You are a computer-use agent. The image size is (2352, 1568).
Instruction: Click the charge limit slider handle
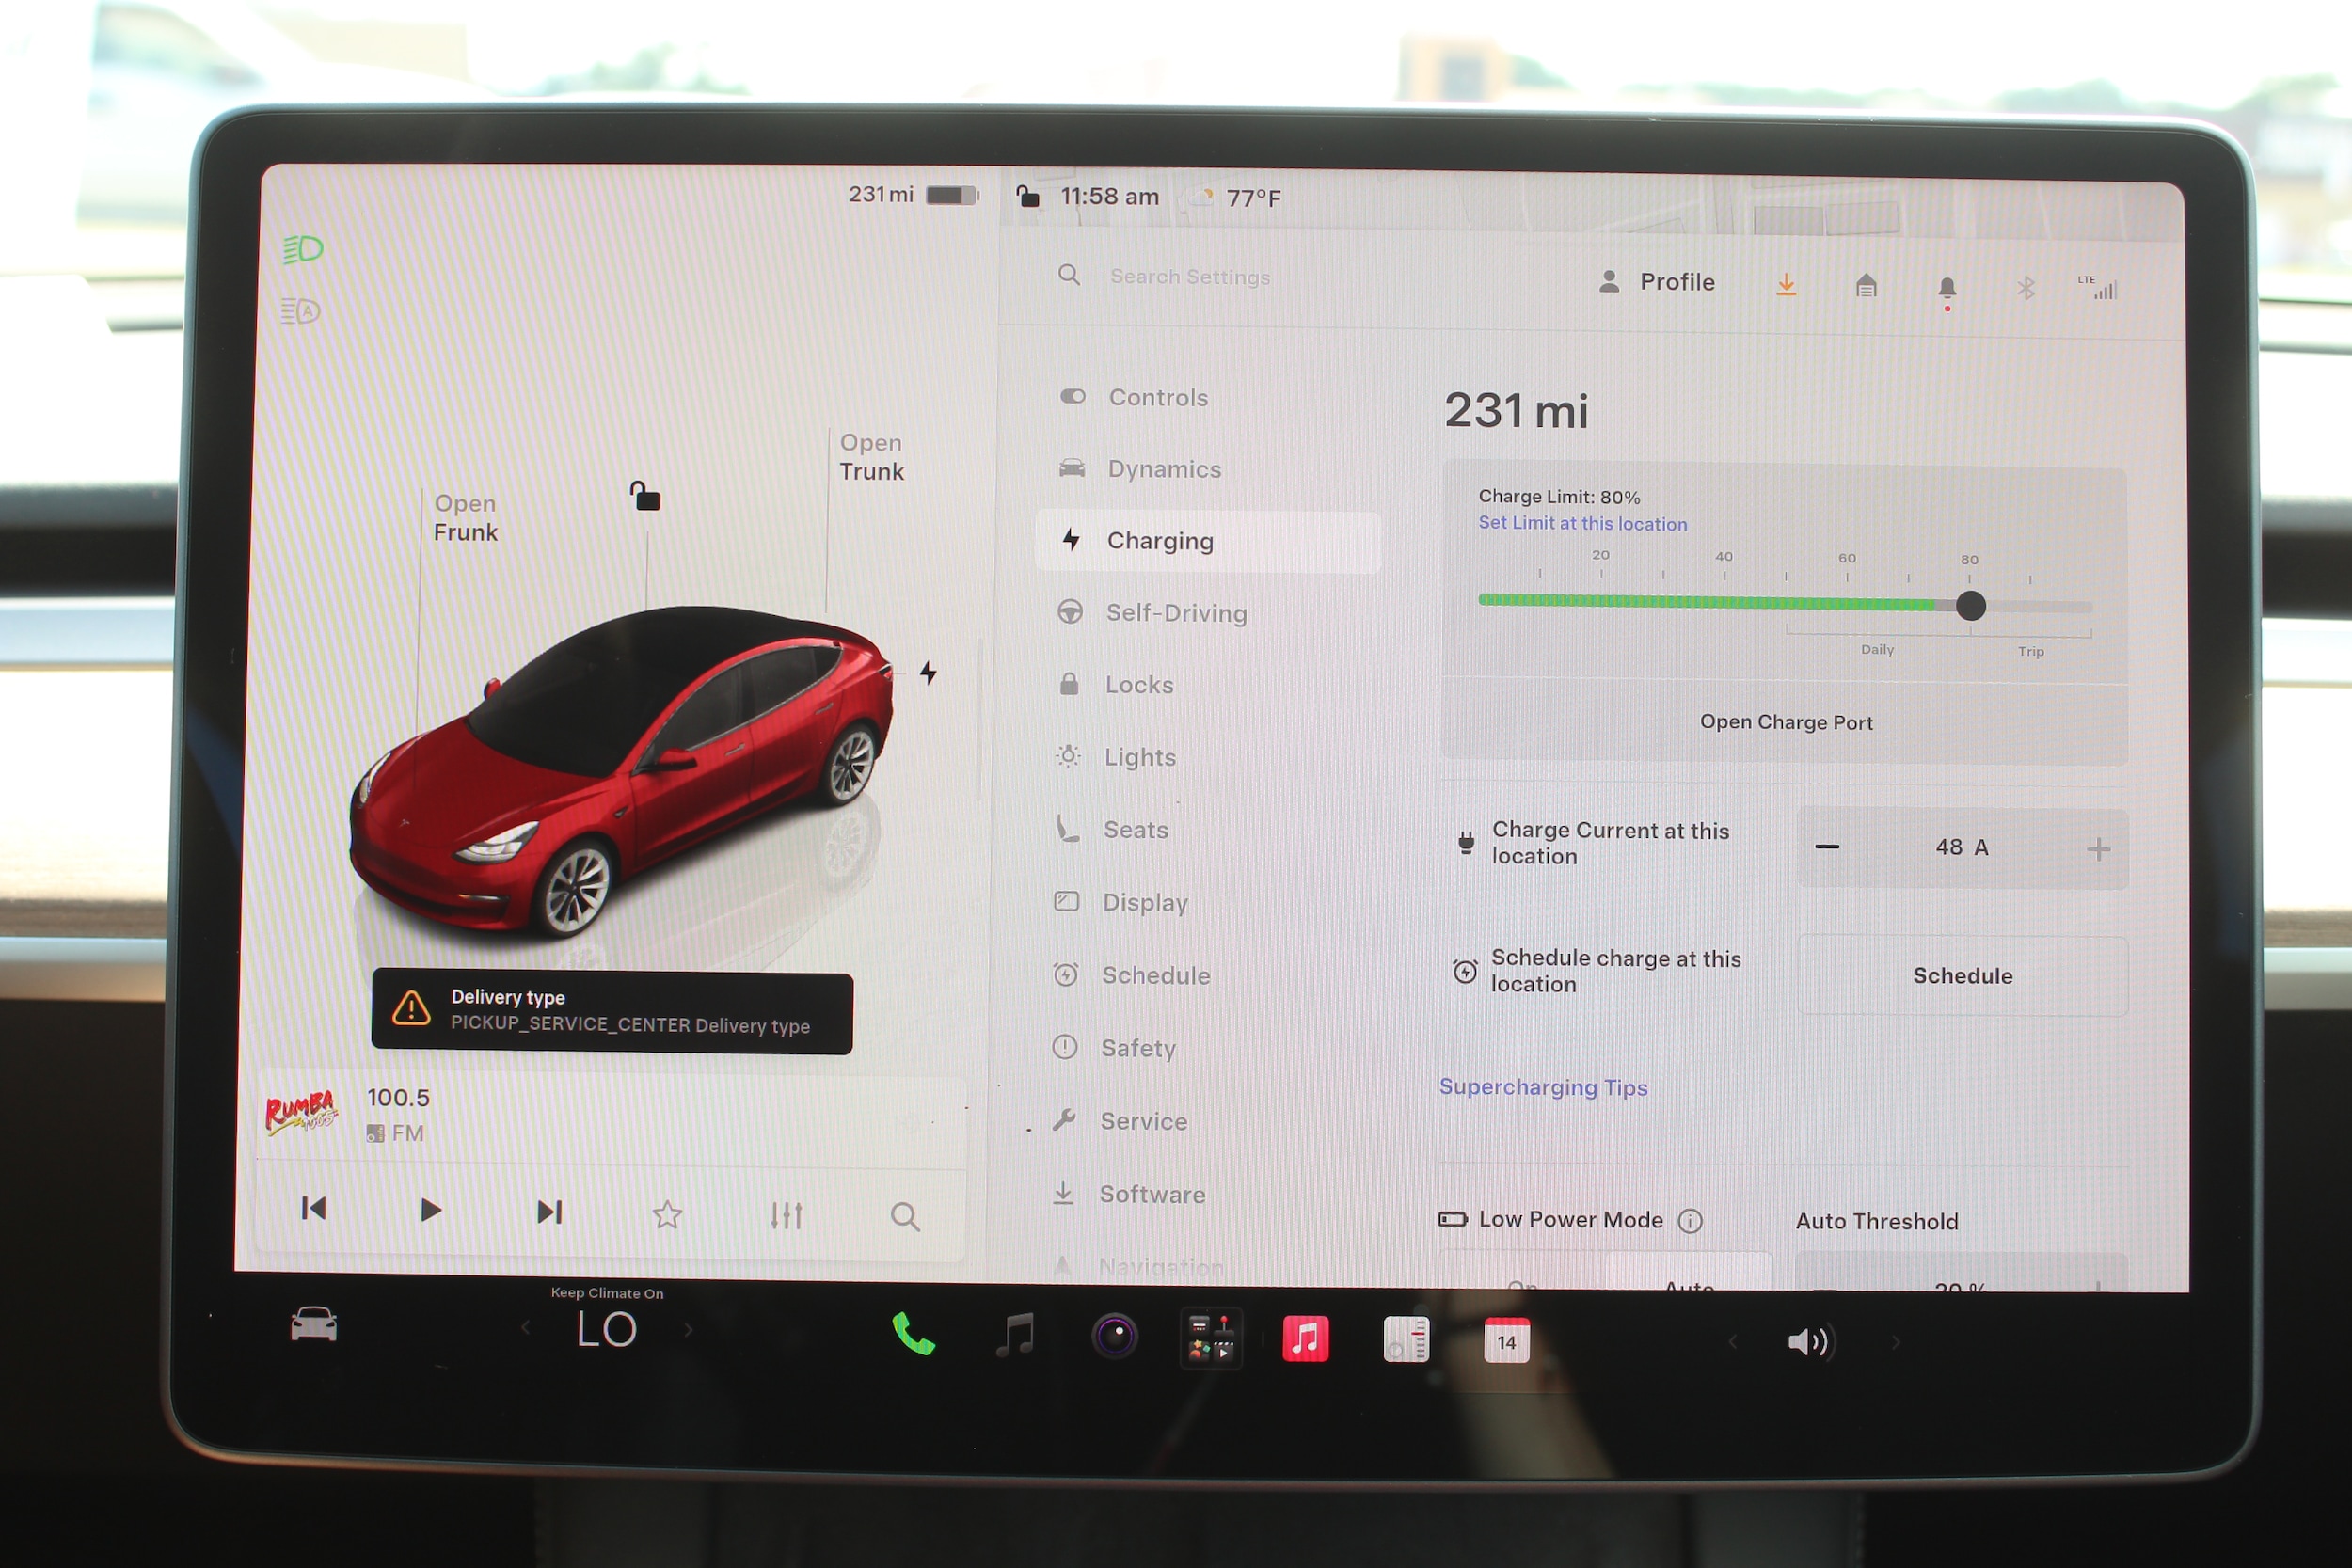1970,605
